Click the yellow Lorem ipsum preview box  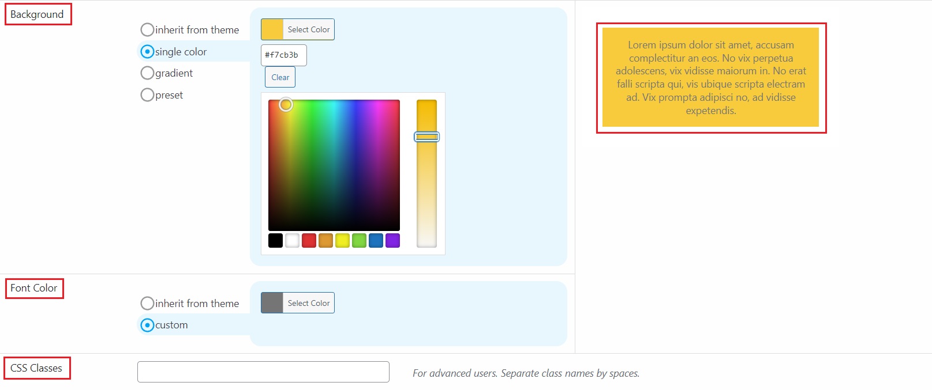click(x=710, y=77)
